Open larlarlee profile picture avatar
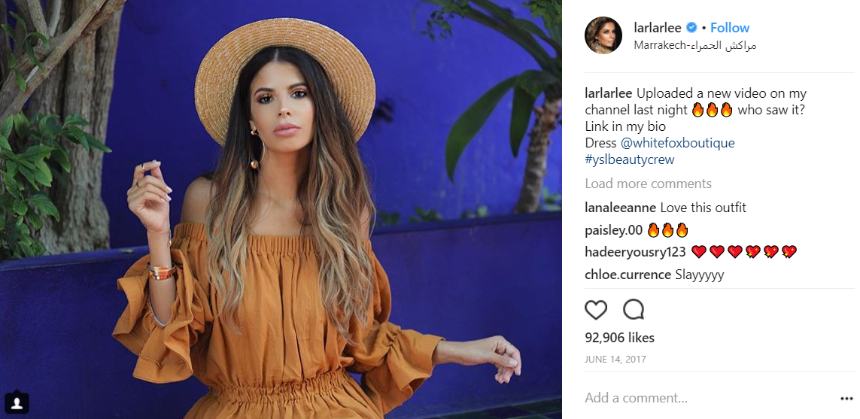The height and width of the screenshot is (419, 860). pos(603,35)
